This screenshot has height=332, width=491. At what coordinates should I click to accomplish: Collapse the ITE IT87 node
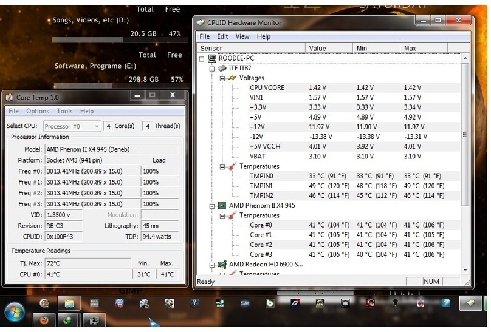(212, 69)
